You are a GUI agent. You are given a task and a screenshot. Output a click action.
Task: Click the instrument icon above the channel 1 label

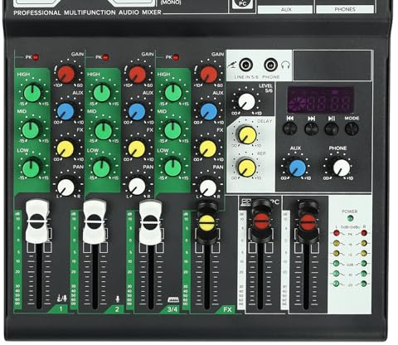coord(62,299)
